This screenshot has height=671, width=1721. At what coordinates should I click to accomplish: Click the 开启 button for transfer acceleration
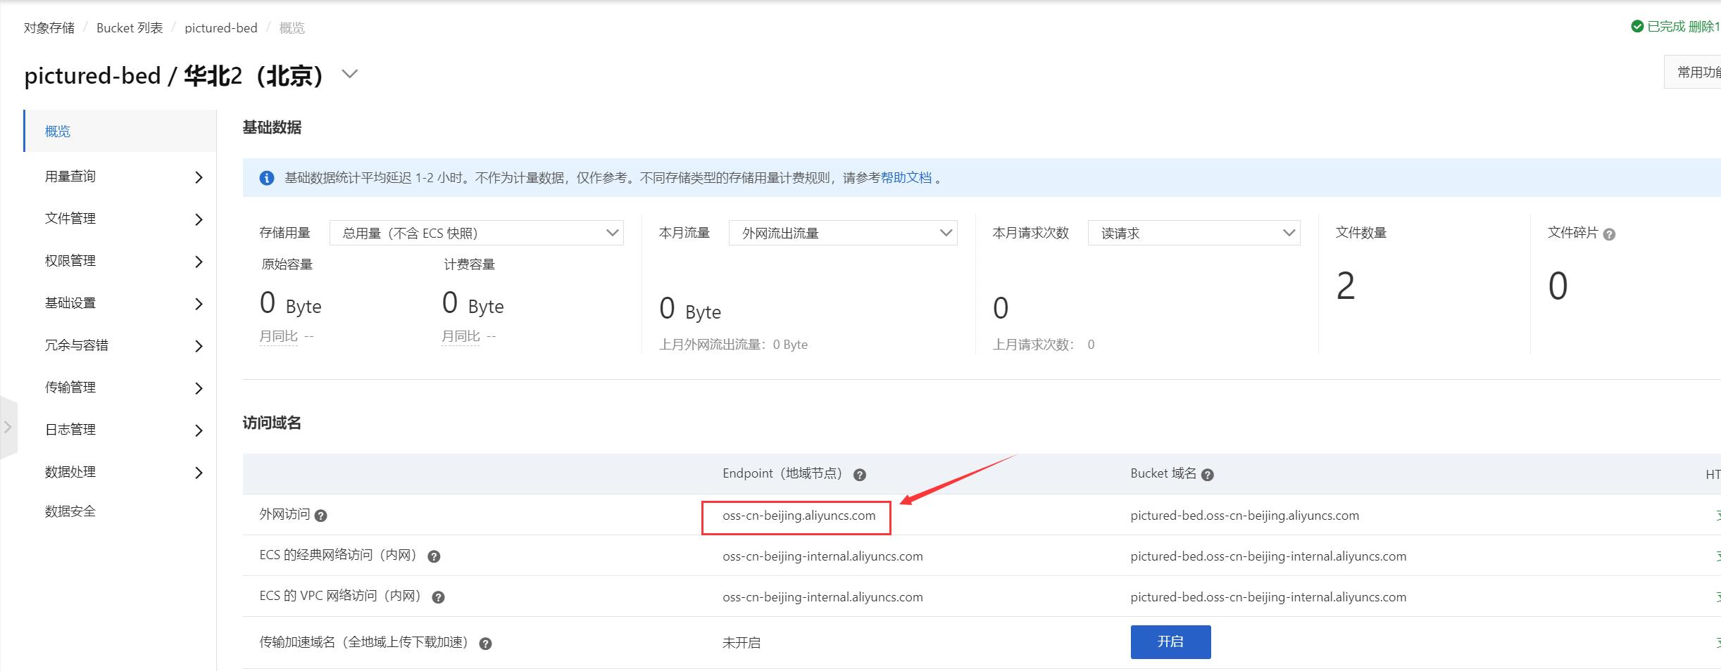pyautogui.click(x=1170, y=641)
